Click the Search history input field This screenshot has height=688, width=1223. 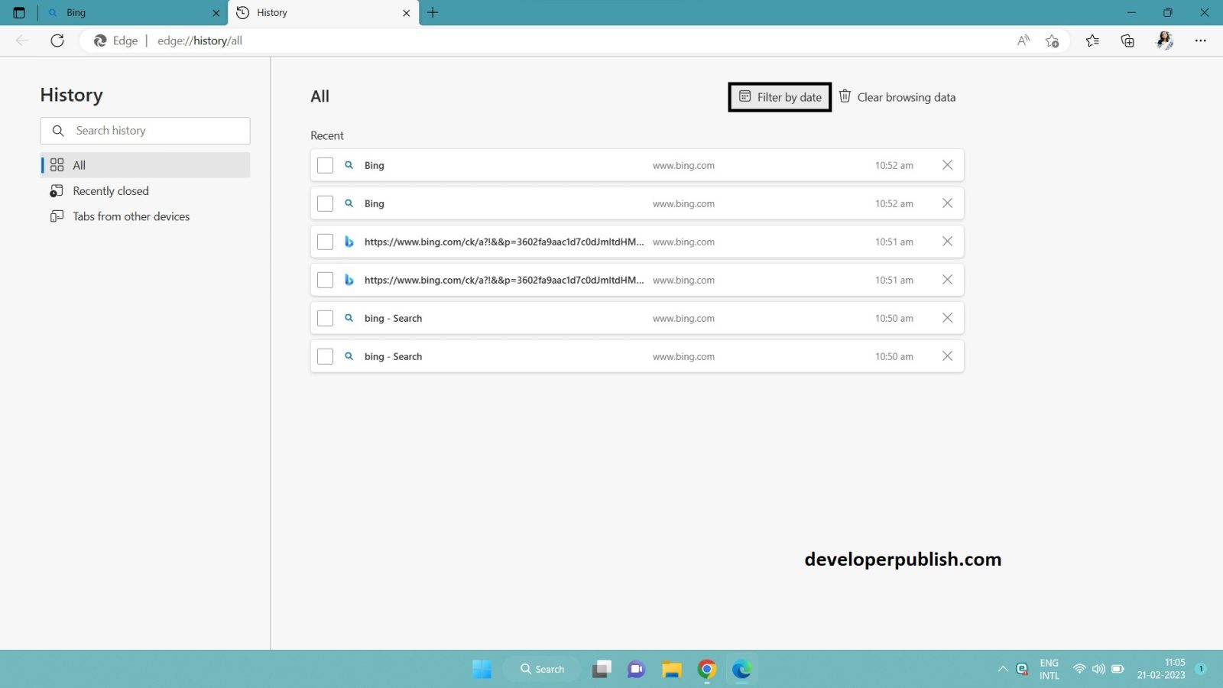point(145,130)
